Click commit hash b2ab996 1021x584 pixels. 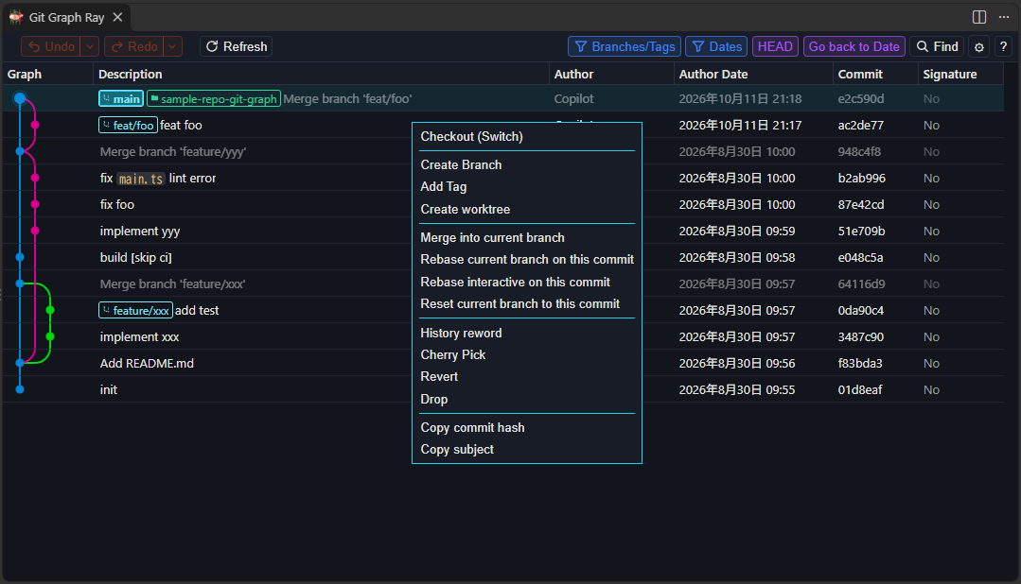click(x=861, y=179)
